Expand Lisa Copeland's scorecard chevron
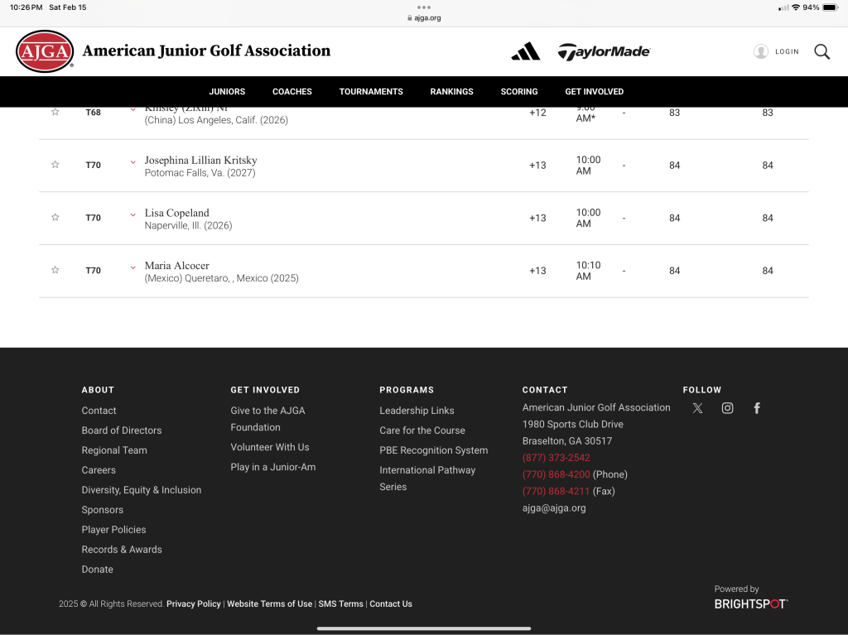The width and height of the screenshot is (848, 635). pyautogui.click(x=132, y=215)
